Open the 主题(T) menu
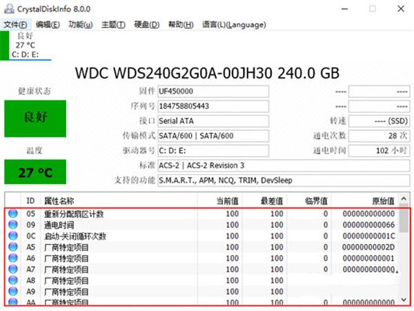Image resolution: width=414 pixels, height=311 pixels. point(113,25)
